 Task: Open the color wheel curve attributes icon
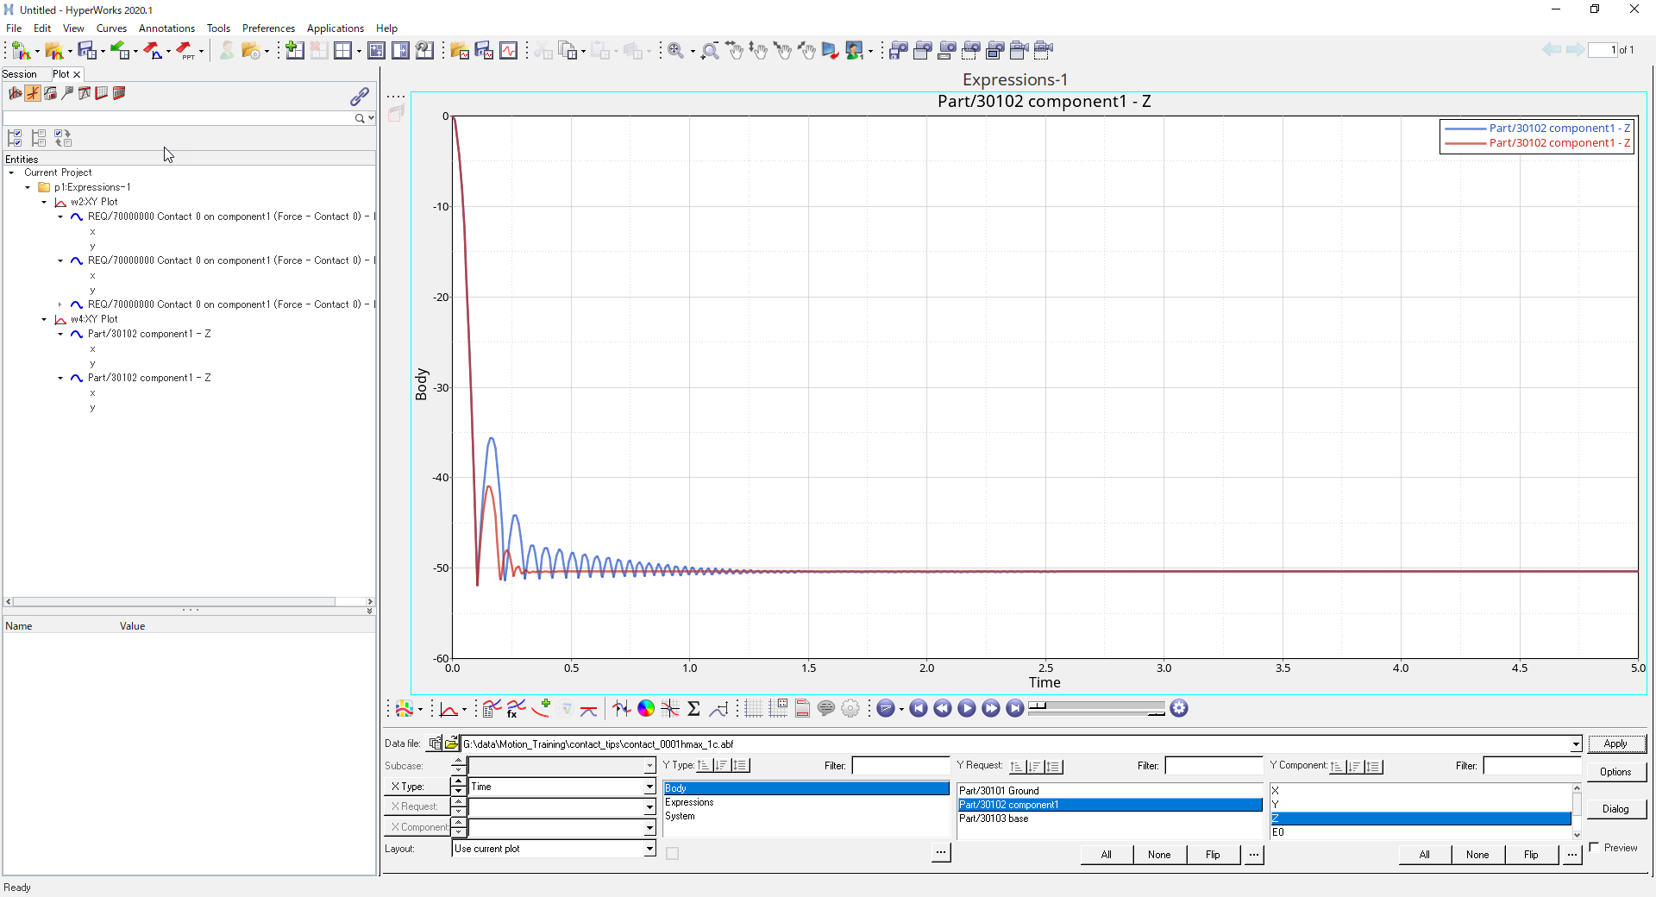646,709
